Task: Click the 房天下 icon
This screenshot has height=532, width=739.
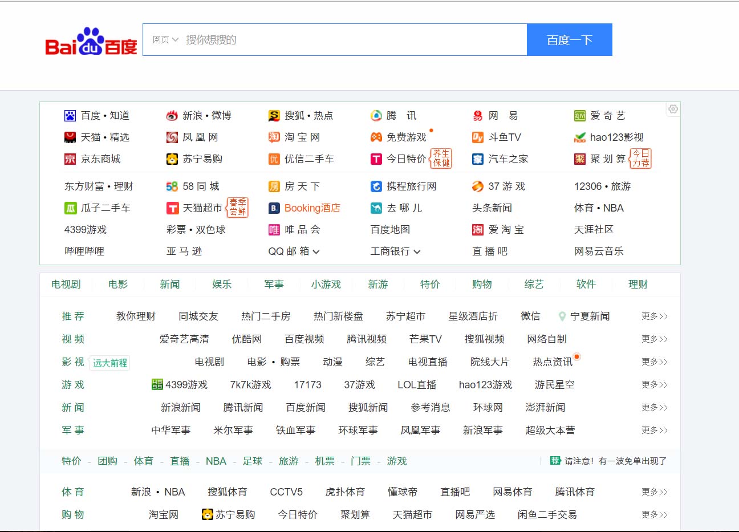Action: pyautogui.click(x=274, y=186)
